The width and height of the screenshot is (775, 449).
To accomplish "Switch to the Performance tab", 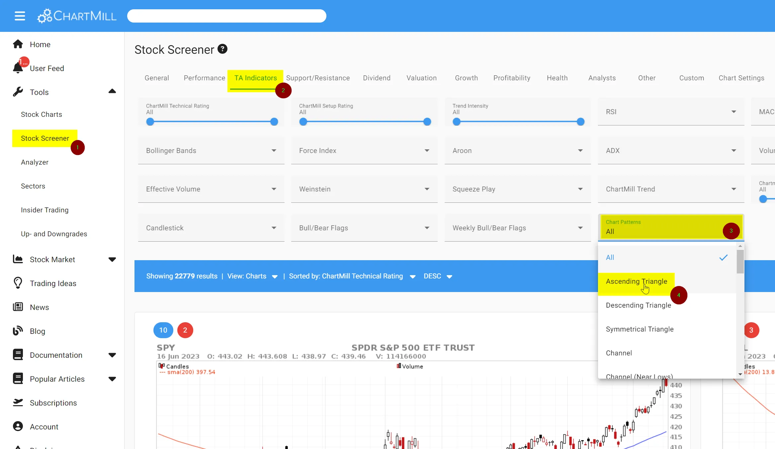I will point(205,78).
